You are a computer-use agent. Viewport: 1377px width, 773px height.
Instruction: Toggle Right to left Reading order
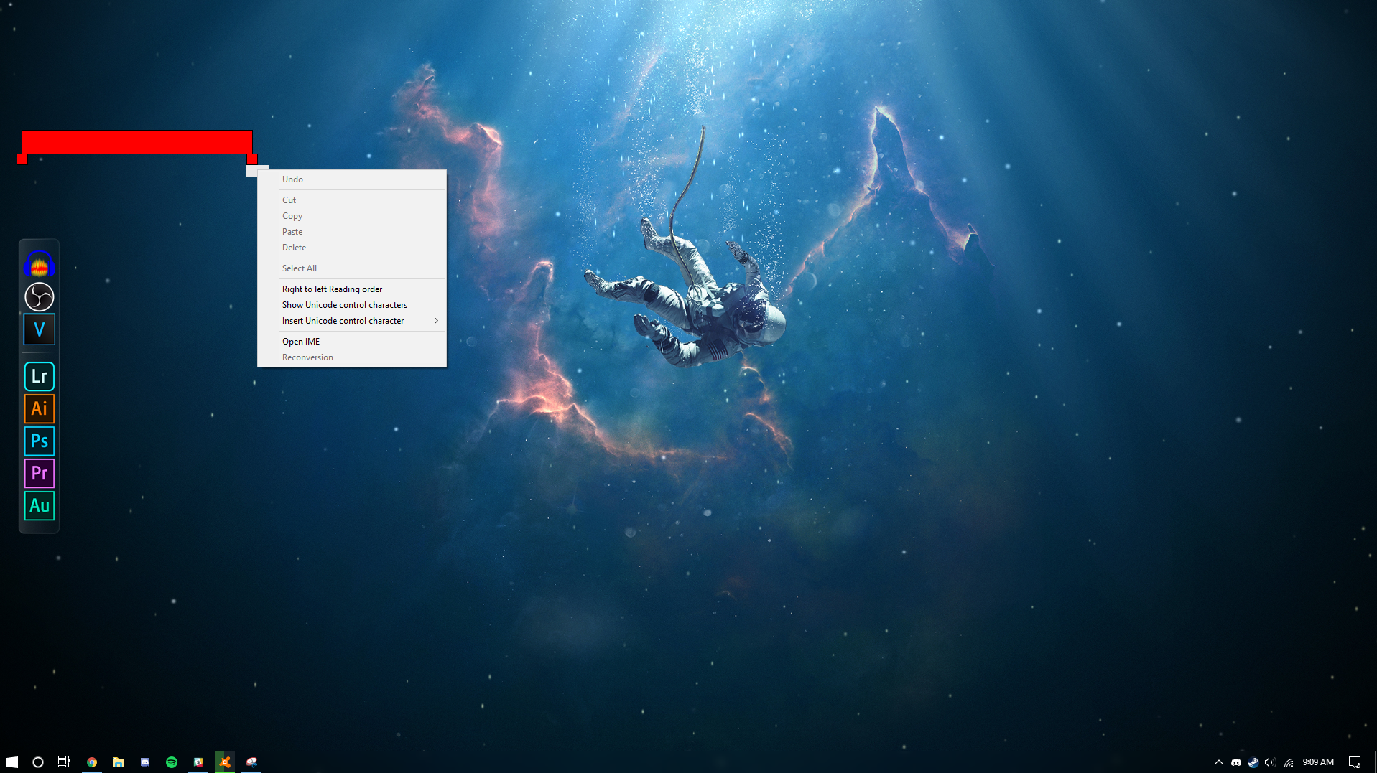point(352,289)
